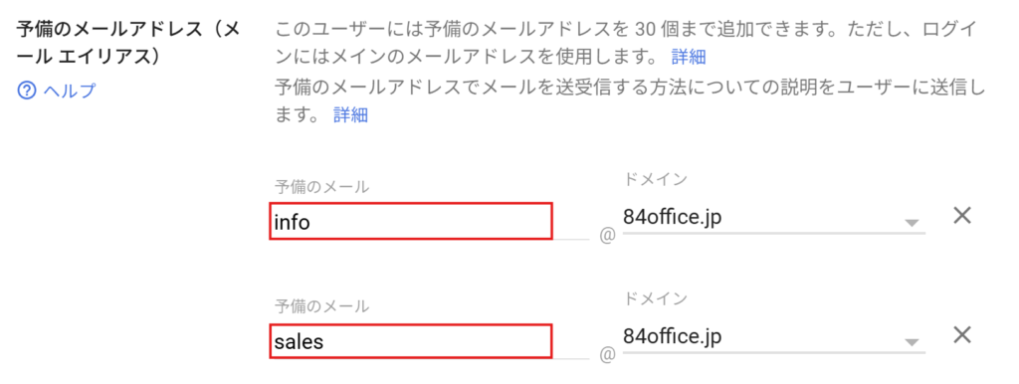Click the @ symbol after info field
This screenshot has width=1019, height=384.
click(607, 236)
